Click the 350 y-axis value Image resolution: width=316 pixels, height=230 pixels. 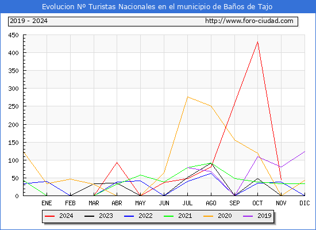tap(13, 71)
